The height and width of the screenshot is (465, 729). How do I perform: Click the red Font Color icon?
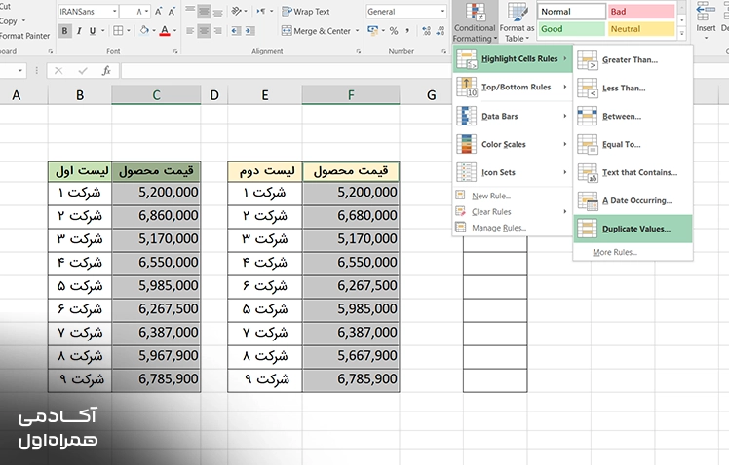[x=165, y=31]
